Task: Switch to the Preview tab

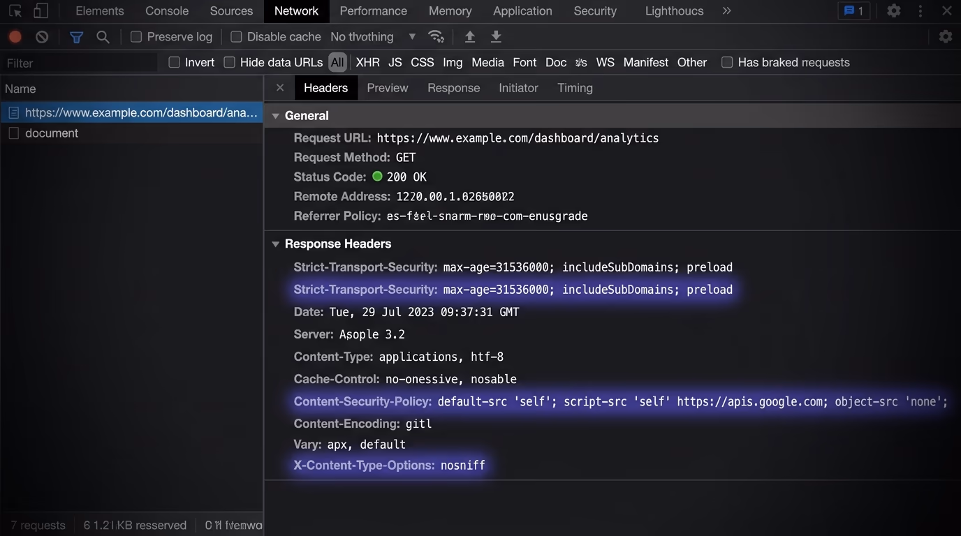Action: [388, 88]
